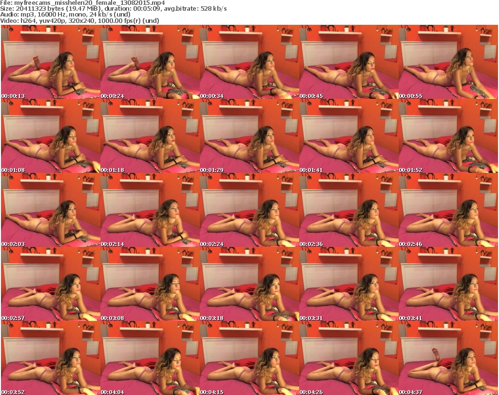499x395 pixels.
Task: Open the thumbnail stamped 00:02:14
Action: pyautogui.click(x=150, y=210)
